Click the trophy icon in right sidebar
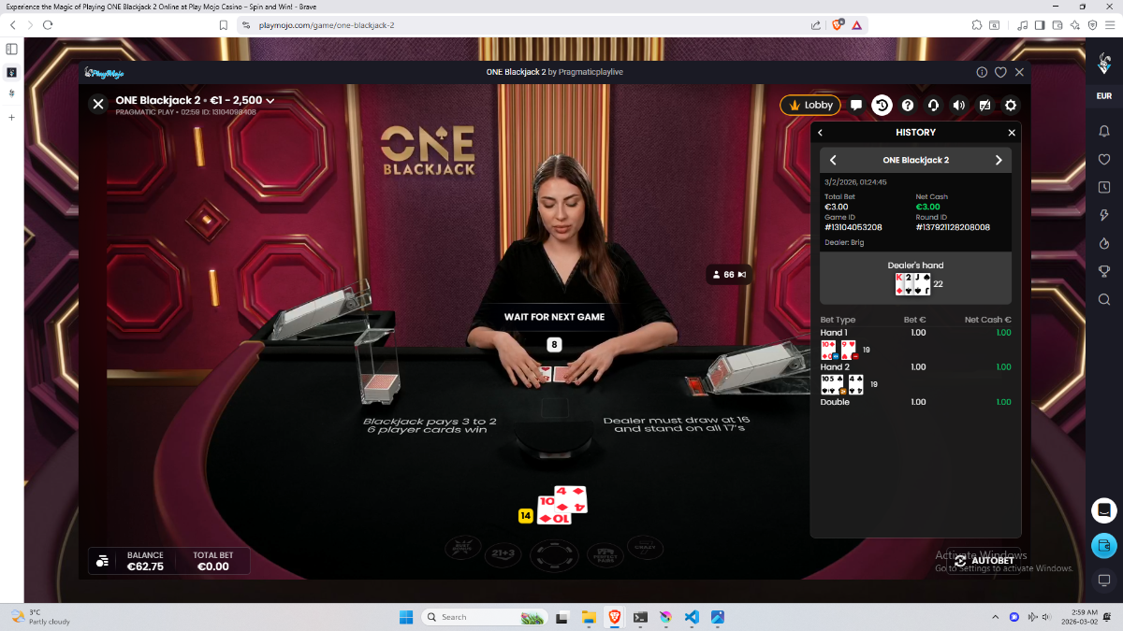1123x631 pixels. [1104, 271]
